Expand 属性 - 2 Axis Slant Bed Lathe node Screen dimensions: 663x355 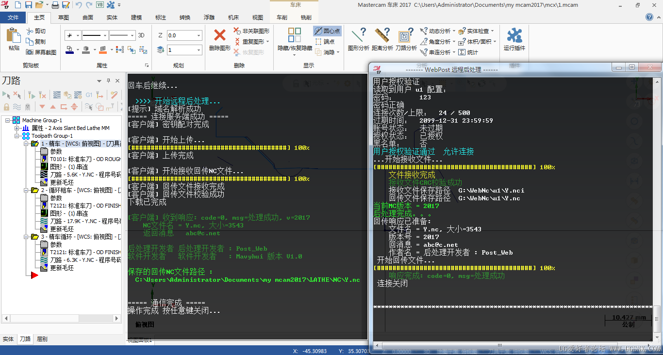tap(17, 128)
